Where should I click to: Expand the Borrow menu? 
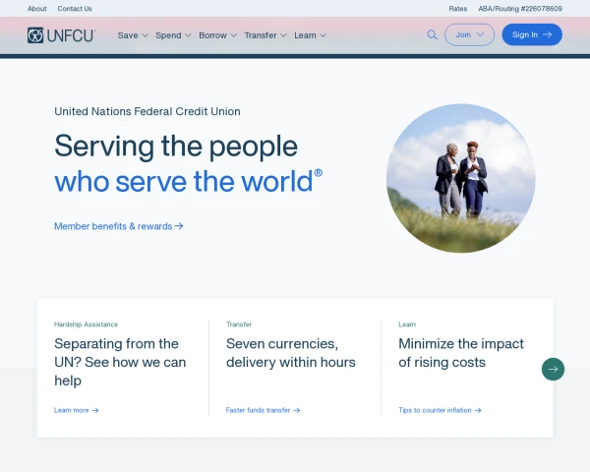point(218,35)
